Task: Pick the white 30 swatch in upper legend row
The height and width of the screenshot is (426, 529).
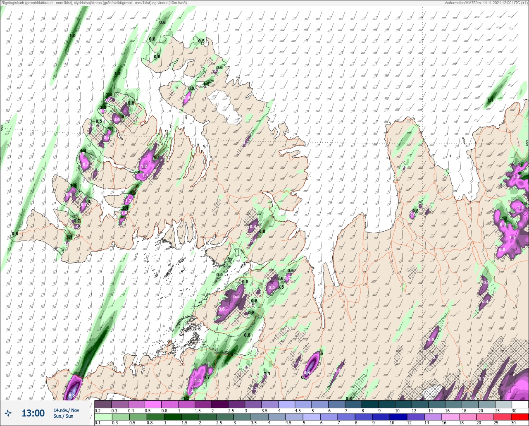Action: coord(520,404)
